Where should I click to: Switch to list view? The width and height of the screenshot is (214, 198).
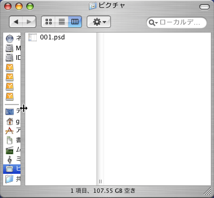pos(62,22)
